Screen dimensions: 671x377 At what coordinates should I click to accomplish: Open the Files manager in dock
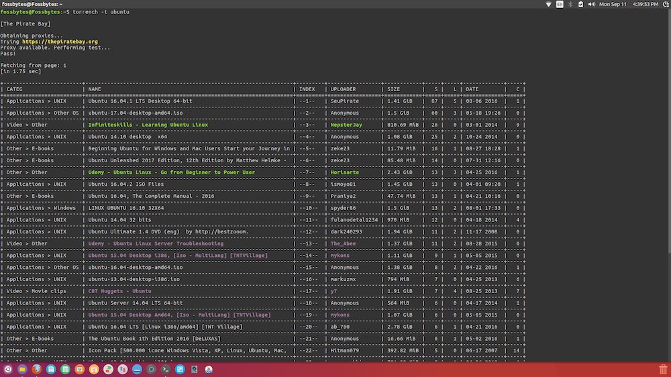pos(22,370)
